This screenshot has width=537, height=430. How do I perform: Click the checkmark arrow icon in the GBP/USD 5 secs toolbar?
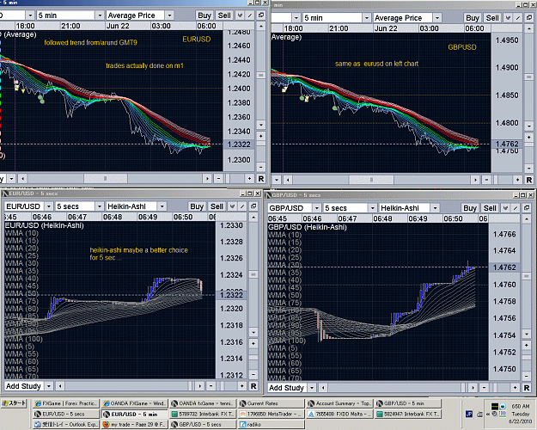pyautogui.click(x=505, y=208)
